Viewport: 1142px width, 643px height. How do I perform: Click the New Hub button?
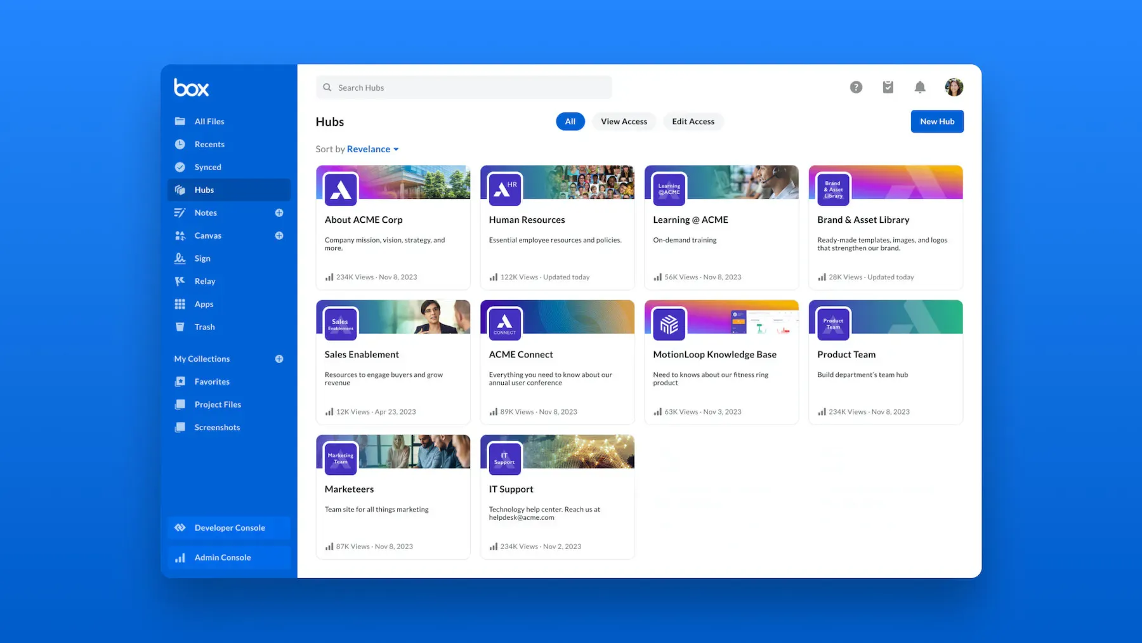tap(936, 122)
